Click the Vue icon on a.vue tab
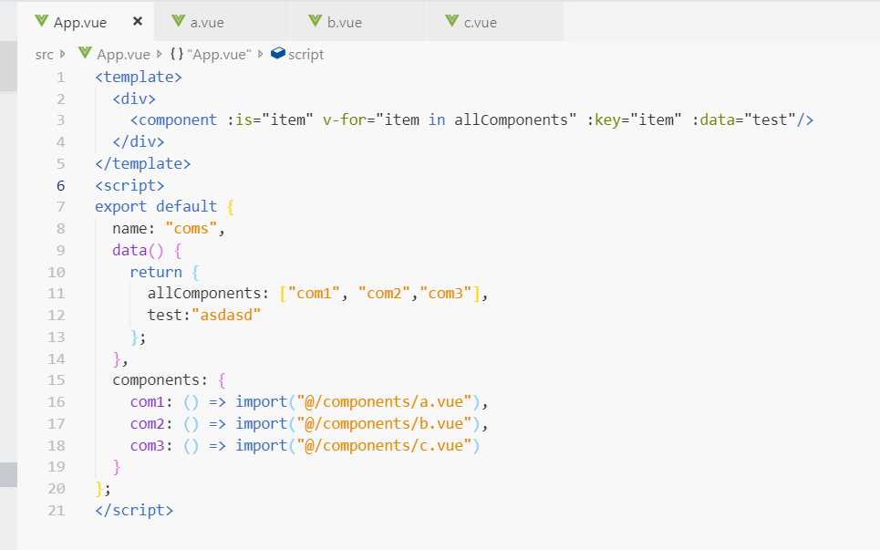This screenshot has height=550, width=880. coord(179,21)
